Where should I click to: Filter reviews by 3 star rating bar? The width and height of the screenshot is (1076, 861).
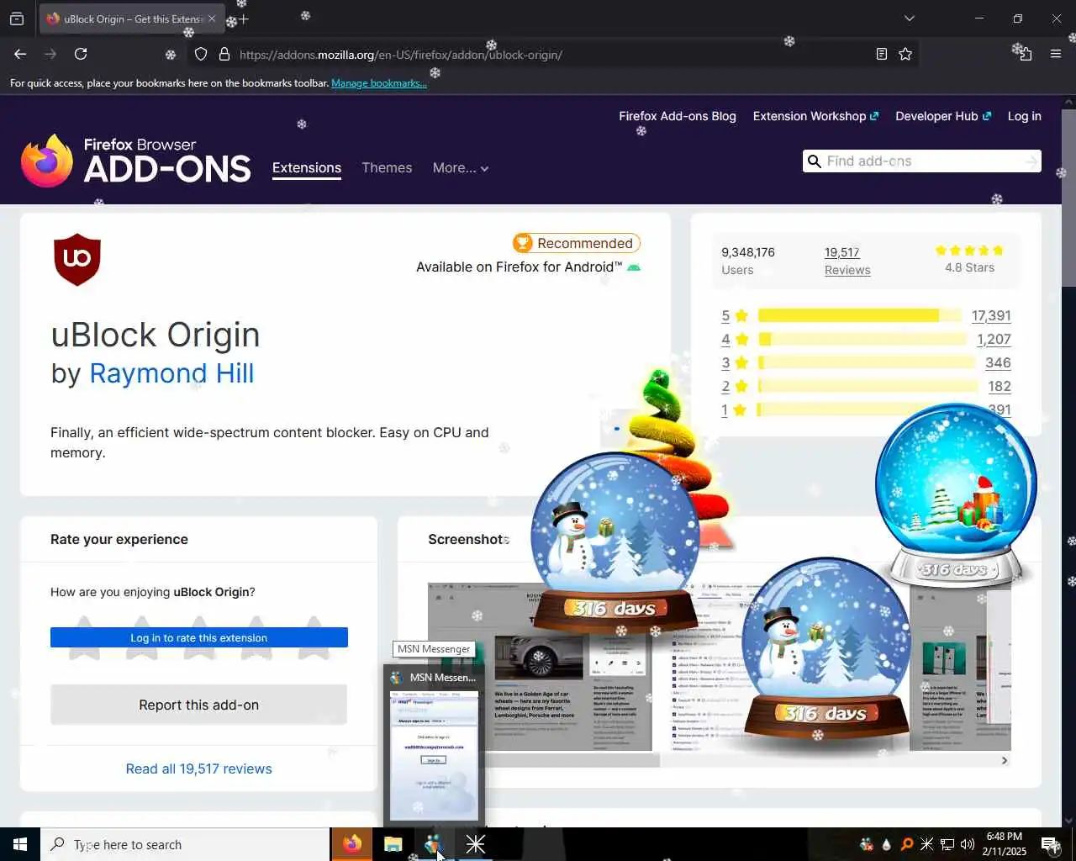[866, 362]
